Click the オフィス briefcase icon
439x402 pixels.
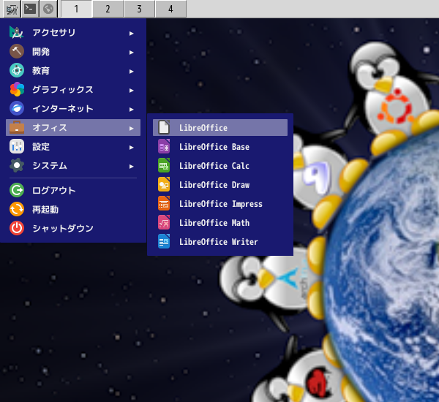pos(17,128)
